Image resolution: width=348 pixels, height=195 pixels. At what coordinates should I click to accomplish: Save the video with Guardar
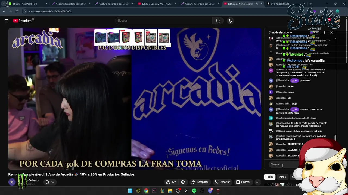point(243,182)
